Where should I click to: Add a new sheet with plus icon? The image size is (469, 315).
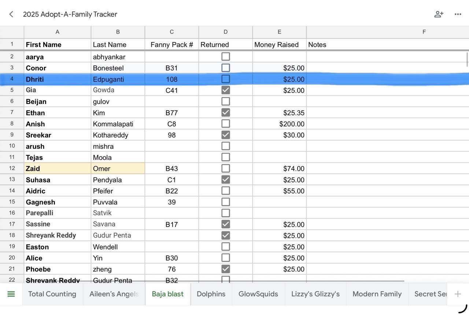click(458, 294)
